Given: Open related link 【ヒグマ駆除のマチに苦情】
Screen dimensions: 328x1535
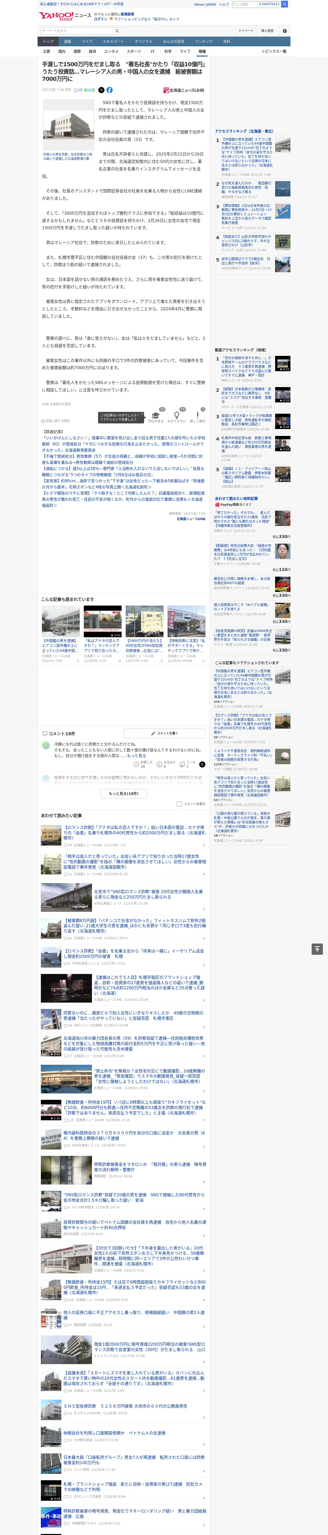Looking at the screenshot, I should click(123, 499).
